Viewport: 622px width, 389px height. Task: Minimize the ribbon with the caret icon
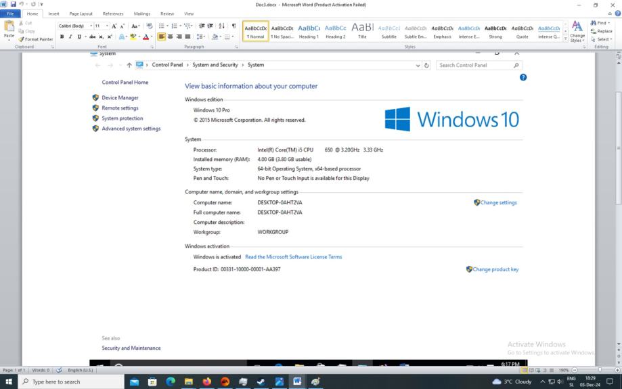click(610, 14)
